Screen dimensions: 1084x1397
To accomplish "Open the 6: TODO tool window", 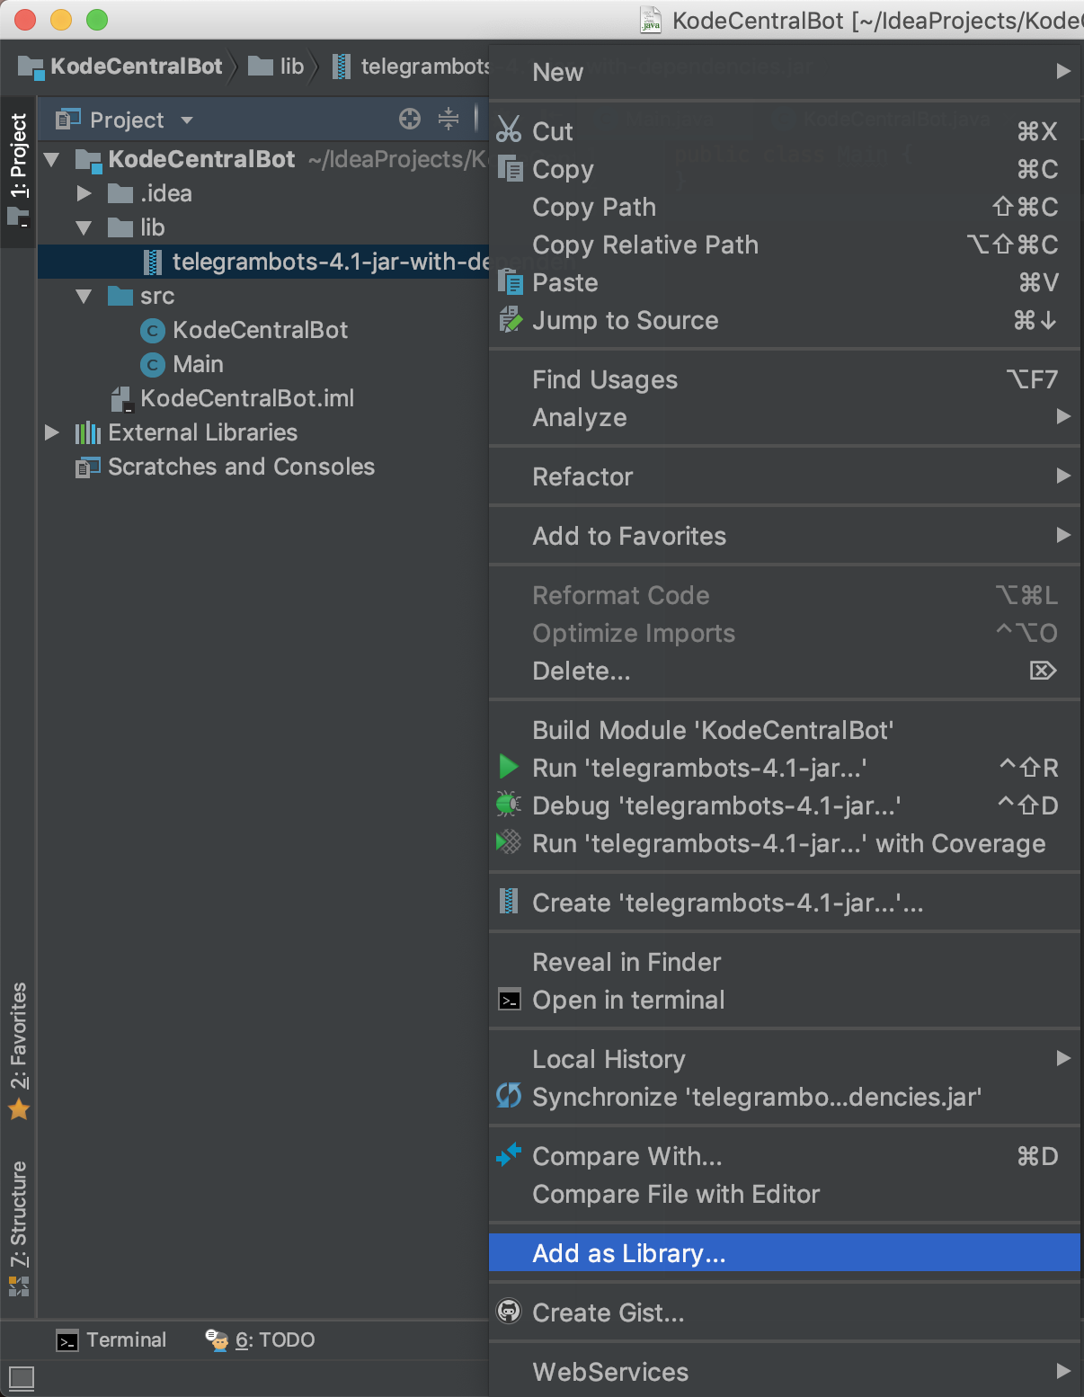I will pyautogui.click(x=260, y=1340).
